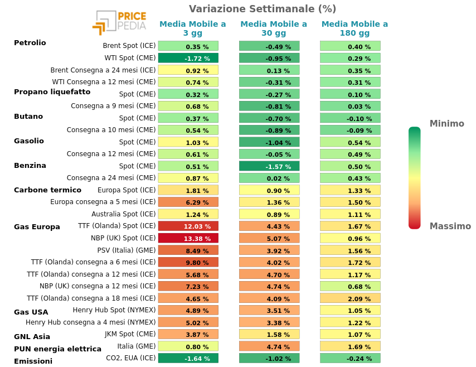Click the PUN energia elettrica category label
This screenshot has height=367, width=476.
[x=57, y=349]
